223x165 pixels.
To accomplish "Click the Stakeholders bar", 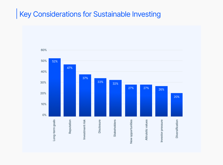I will tap(115, 98).
